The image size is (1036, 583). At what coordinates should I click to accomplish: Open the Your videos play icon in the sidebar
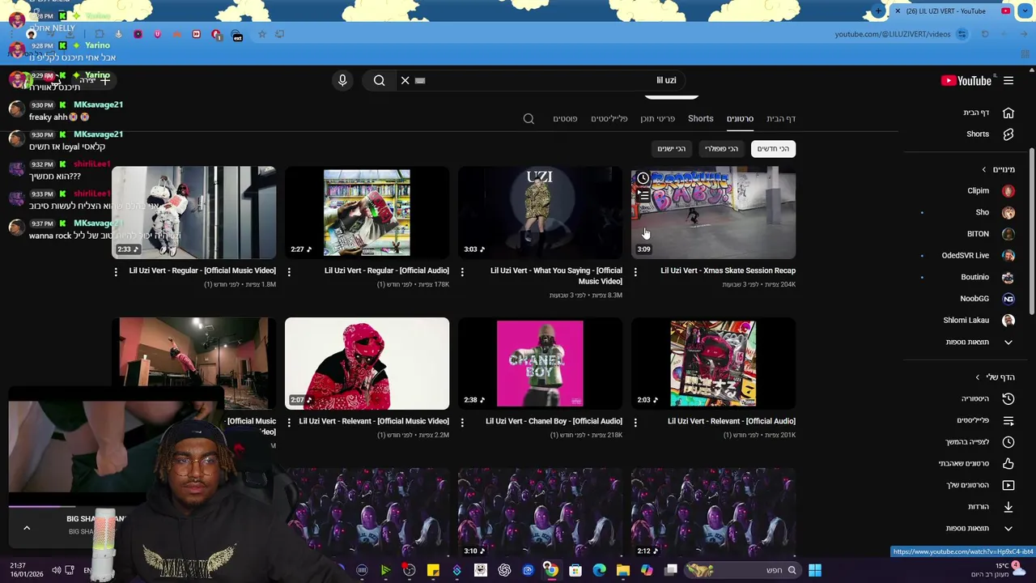pos(1008,485)
